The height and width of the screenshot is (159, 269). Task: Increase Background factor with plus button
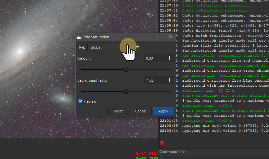tap(170, 80)
